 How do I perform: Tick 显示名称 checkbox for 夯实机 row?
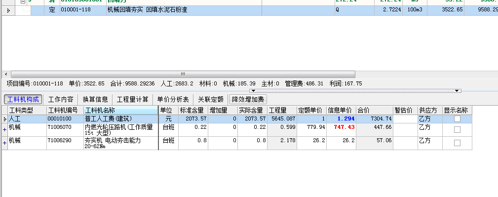pos(457,143)
